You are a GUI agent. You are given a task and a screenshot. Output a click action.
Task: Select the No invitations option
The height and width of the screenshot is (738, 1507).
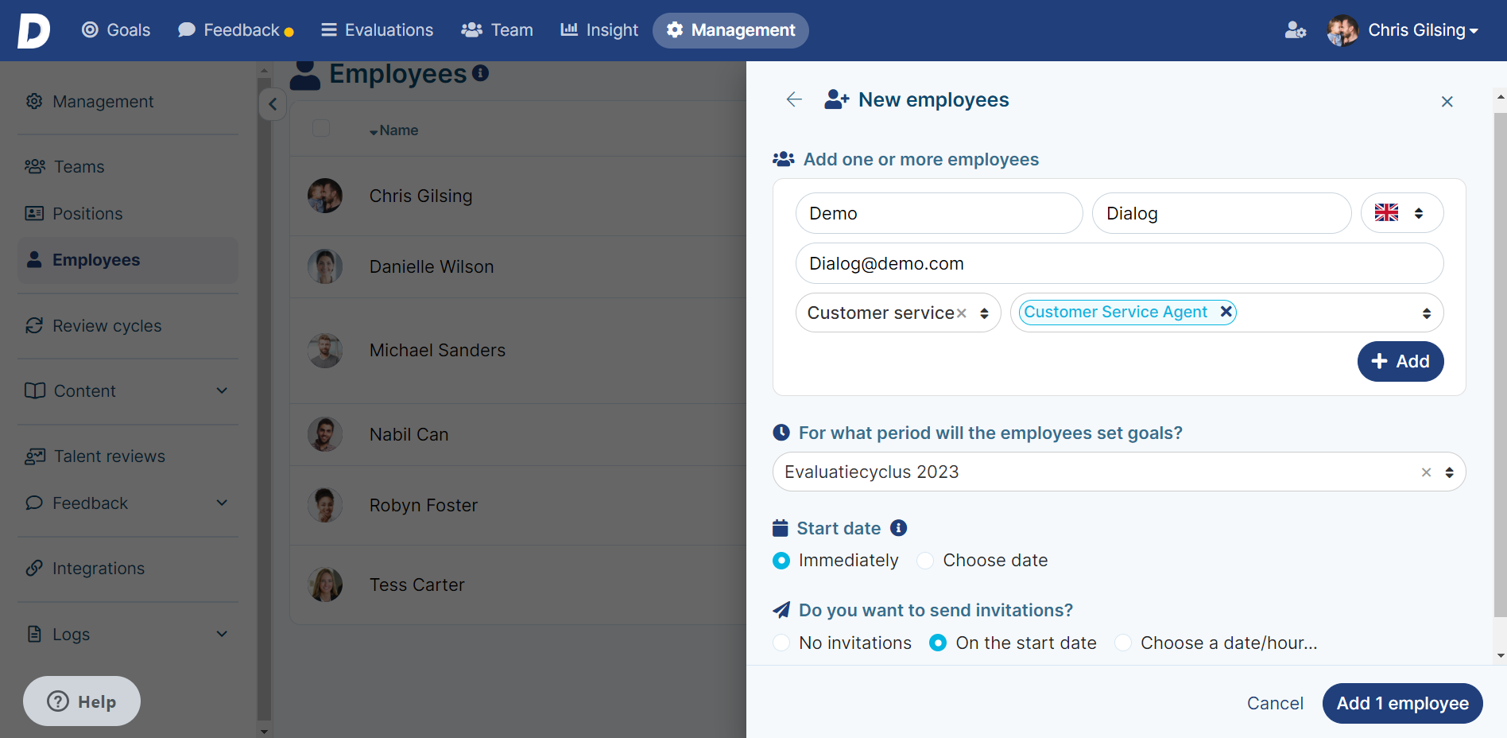click(x=781, y=643)
